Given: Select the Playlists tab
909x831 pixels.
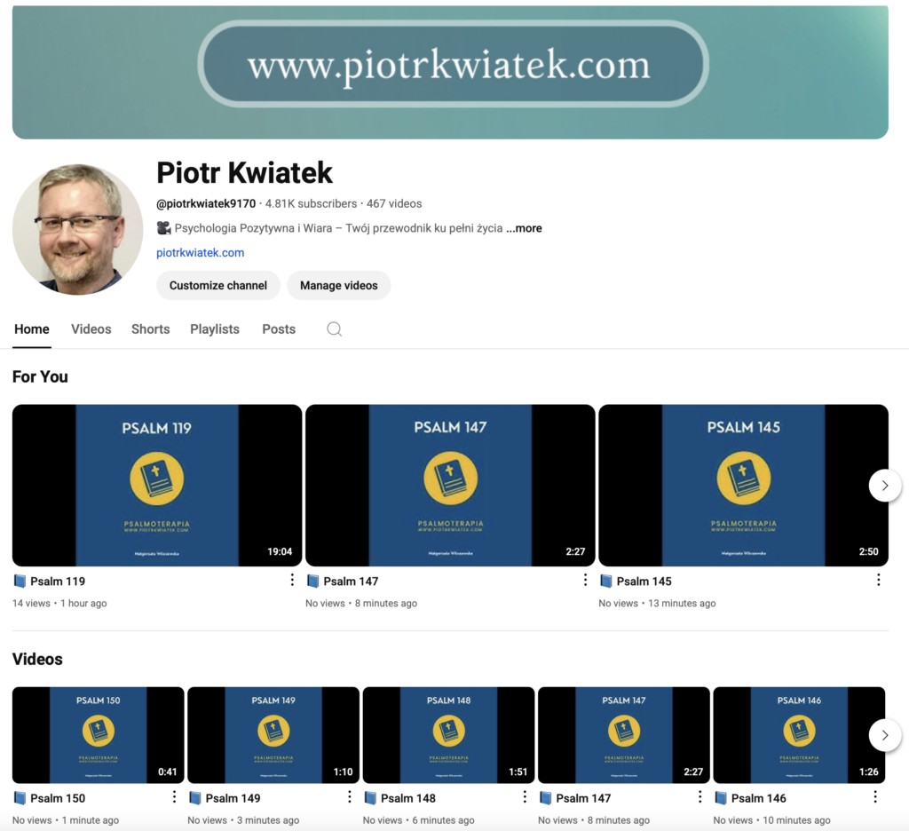Looking at the screenshot, I should [x=215, y=329].
